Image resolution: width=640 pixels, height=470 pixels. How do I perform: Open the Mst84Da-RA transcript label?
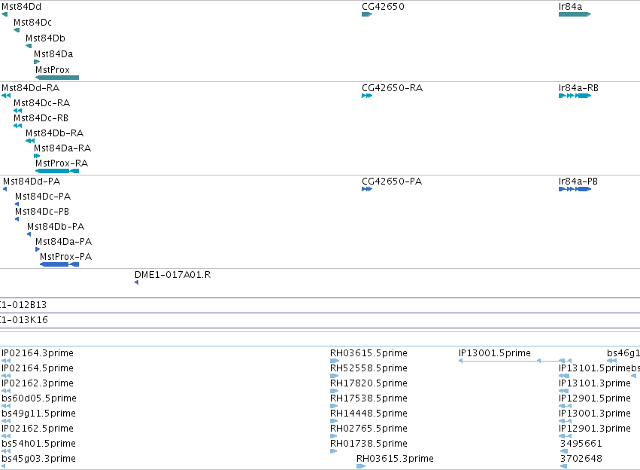(62, 148)
